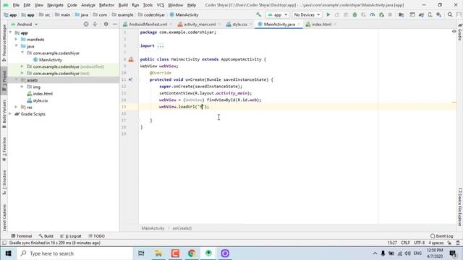Open the Gradle side panel tab
This screenshot has height=260, width=463.
point(460,32)
